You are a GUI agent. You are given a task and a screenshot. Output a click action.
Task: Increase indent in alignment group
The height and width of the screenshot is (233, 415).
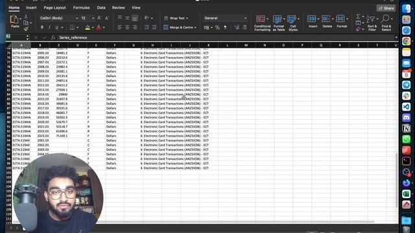(154, 27)
